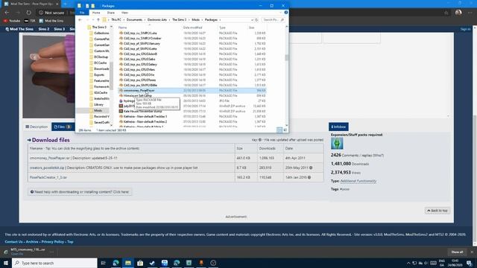Switch Explorer to details view icon
The width and height of the screenshot is (477, 268).
click(x=279, y=130)
